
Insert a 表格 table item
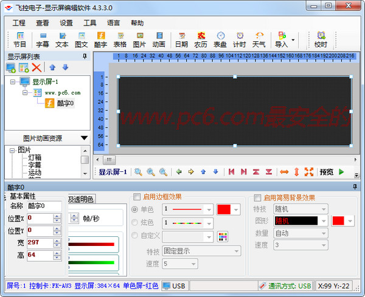tap(120, 39)
